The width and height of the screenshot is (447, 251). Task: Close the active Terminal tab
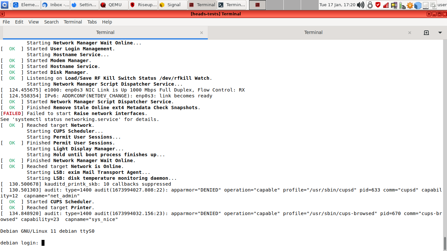202,33
